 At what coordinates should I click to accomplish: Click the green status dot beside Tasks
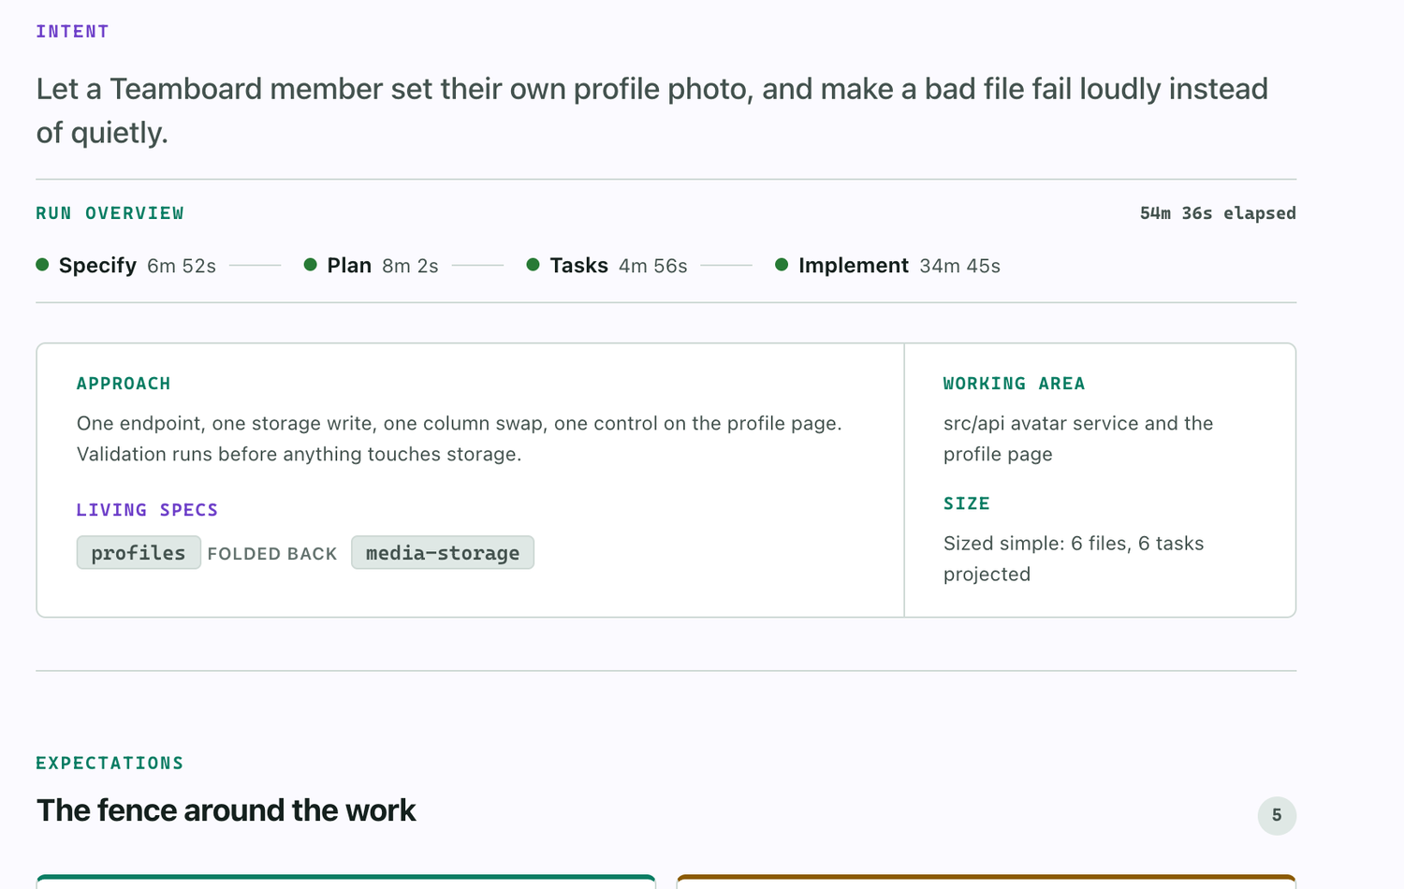point(534,265)
